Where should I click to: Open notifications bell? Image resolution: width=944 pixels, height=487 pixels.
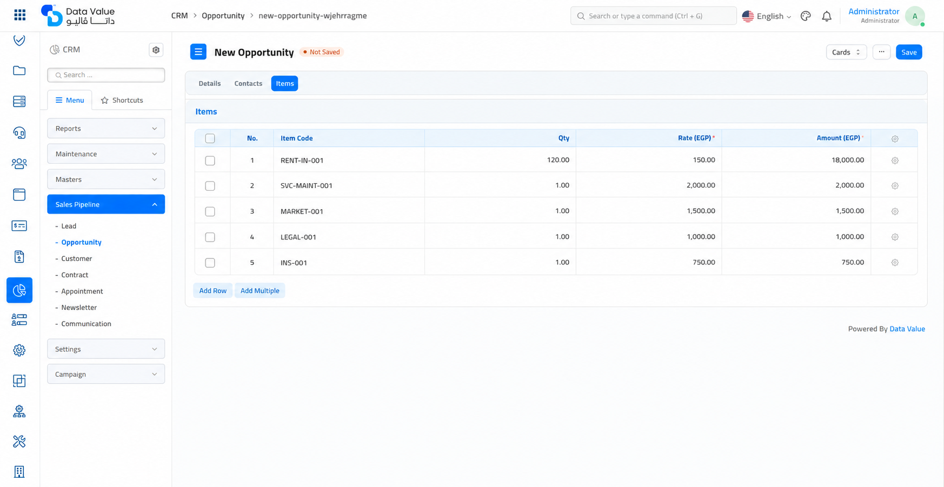827,16
